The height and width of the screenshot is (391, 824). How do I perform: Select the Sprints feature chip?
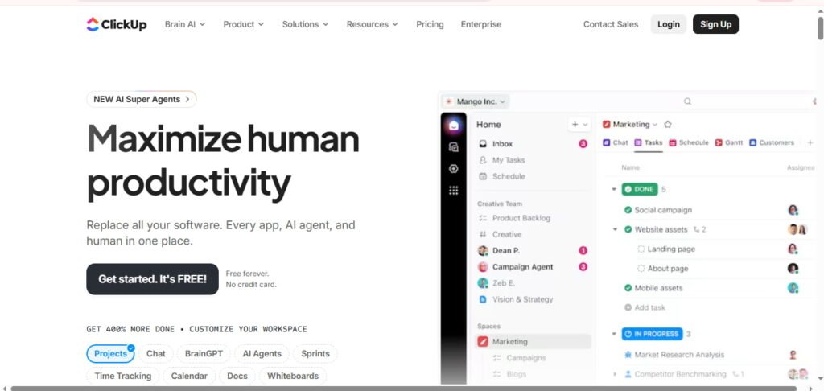[315, 354]
